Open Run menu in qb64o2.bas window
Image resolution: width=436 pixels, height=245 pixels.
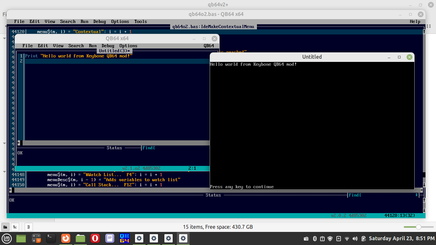point(84,21)
